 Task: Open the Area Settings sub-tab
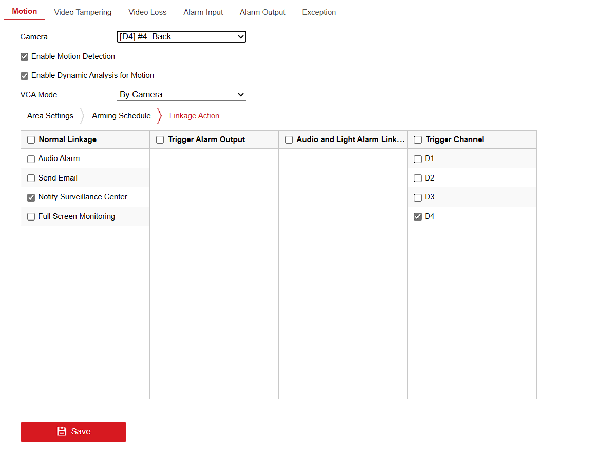pyautogui.click(x=50, y=116)
